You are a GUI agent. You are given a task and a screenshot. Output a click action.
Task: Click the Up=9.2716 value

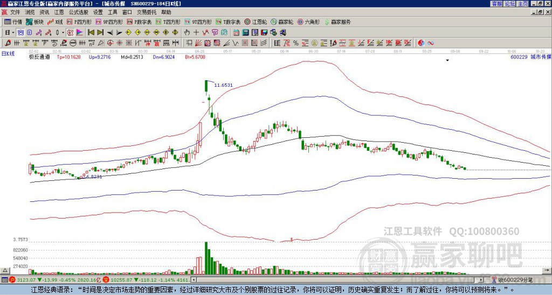(100, 57)
